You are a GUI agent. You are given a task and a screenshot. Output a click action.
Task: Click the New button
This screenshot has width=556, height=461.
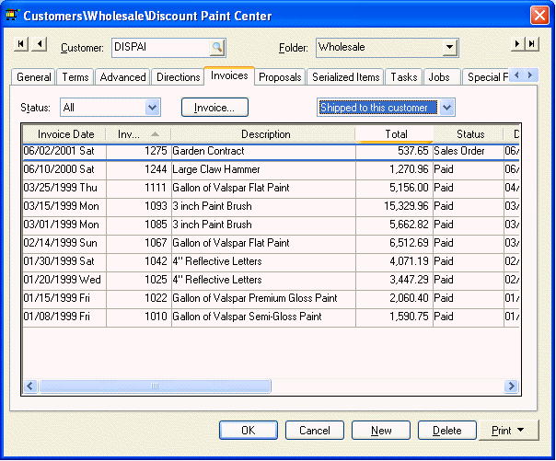[x=381, y=430]
